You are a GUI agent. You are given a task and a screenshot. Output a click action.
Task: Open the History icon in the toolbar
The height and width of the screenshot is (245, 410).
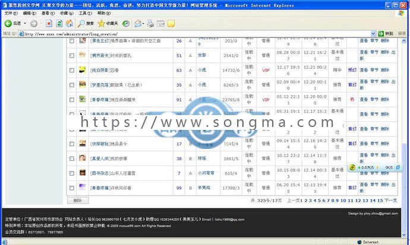[x=126, y=24]
